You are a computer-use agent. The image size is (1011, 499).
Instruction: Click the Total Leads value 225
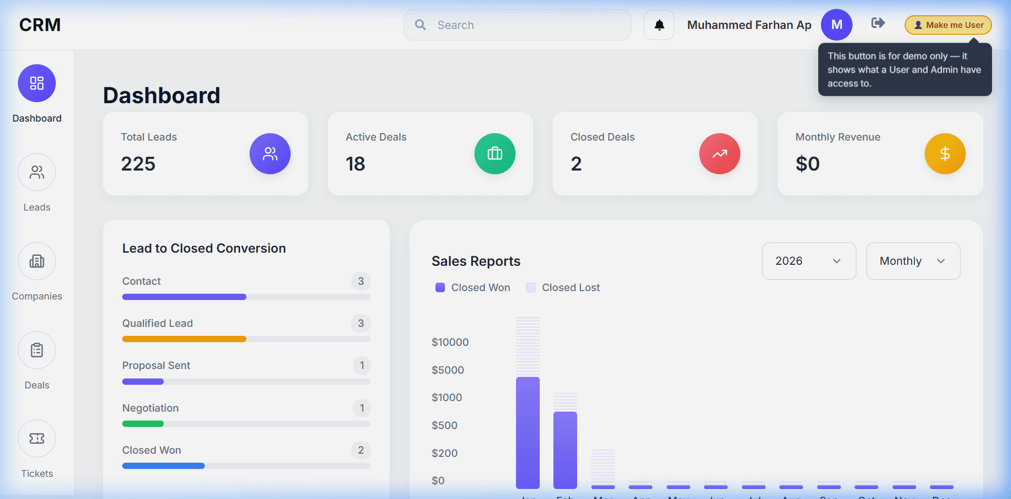(138, 164)
